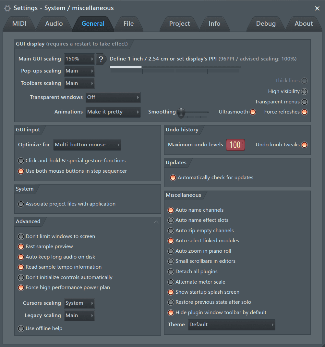Collapse the Advanced section with the chevron

tap(156, 222)
